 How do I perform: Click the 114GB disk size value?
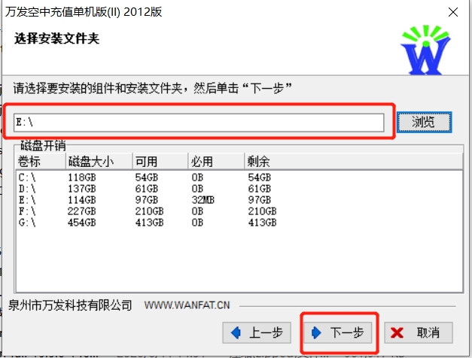point(81,200)
